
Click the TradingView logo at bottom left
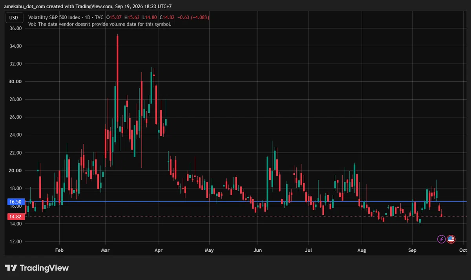click(37, 268)
